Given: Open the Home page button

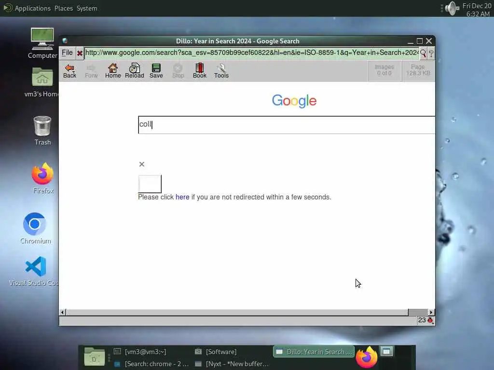Looking at the screenshot, I should [113, 71].
